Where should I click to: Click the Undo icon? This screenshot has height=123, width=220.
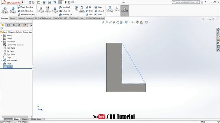coord(55,2)
